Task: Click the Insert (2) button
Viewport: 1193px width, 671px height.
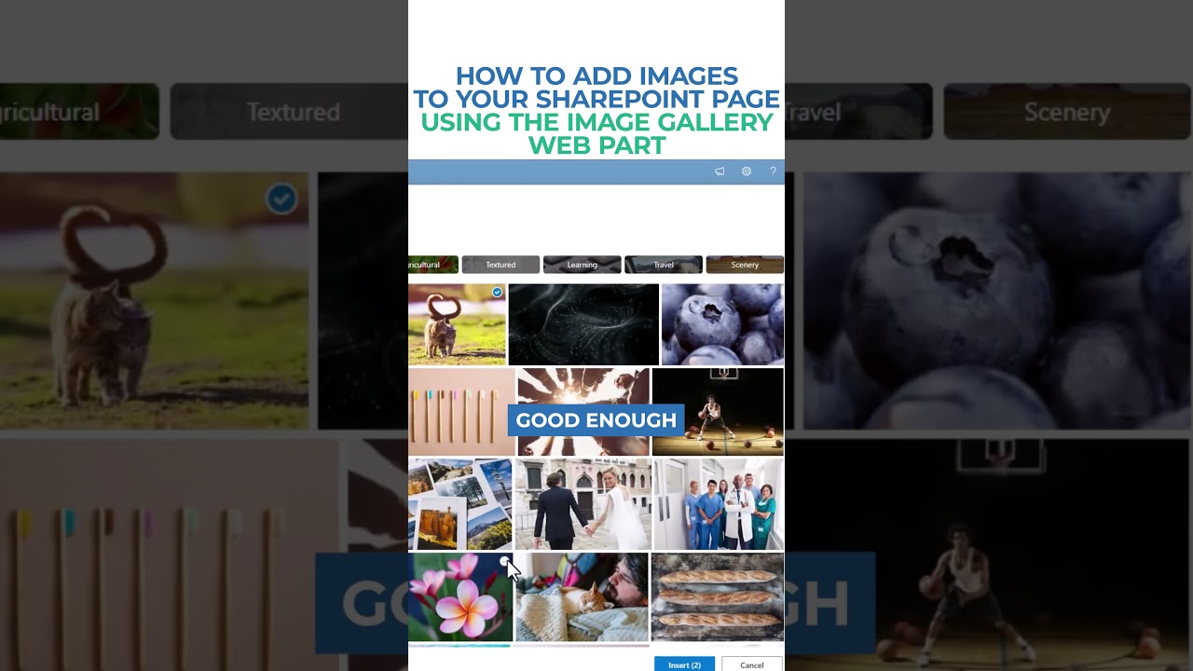Action: click(684, 664)
